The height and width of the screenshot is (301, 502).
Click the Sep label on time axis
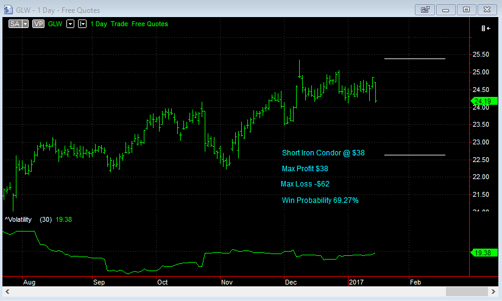pos(99,283)
